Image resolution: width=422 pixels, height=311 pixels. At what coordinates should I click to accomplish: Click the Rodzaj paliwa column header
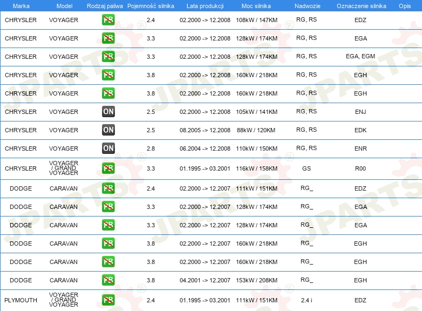(105, 5)
